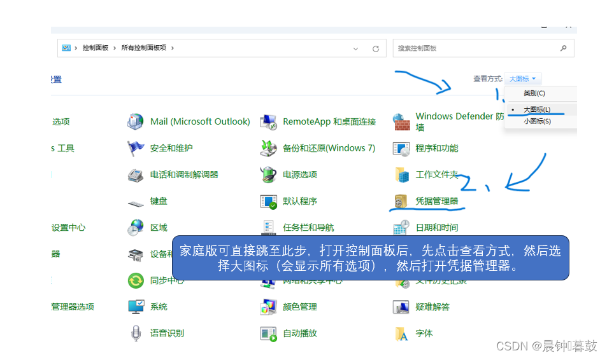Open 安全和维护 flag icon
The image size is (607, 358).
[136, 148]
